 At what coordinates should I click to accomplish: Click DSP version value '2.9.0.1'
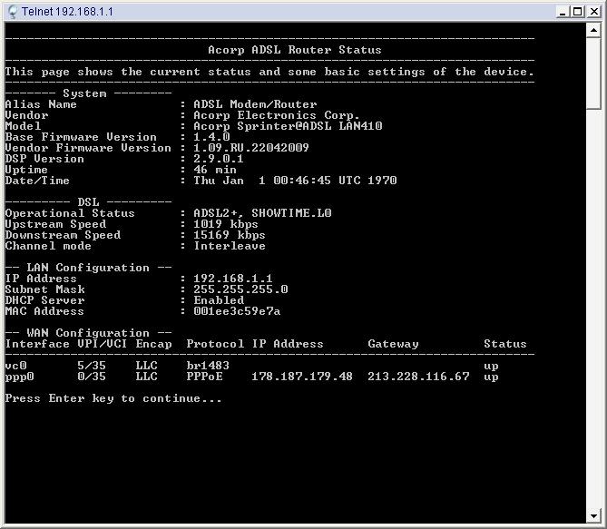219,159
